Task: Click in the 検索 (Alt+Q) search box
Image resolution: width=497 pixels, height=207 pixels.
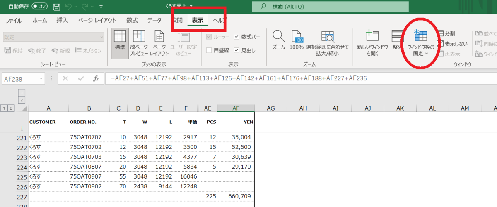Action: point(330,7)
